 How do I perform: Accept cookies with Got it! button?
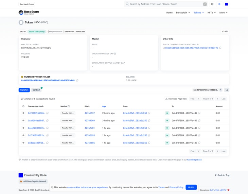click(191, 187)
